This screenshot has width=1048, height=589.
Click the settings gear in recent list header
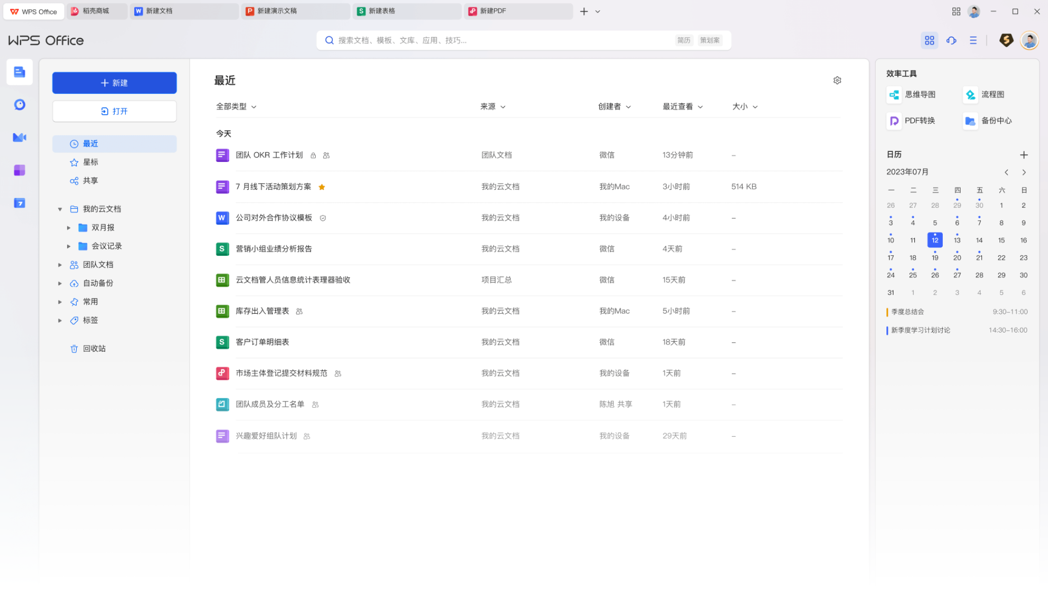point(837,80)
